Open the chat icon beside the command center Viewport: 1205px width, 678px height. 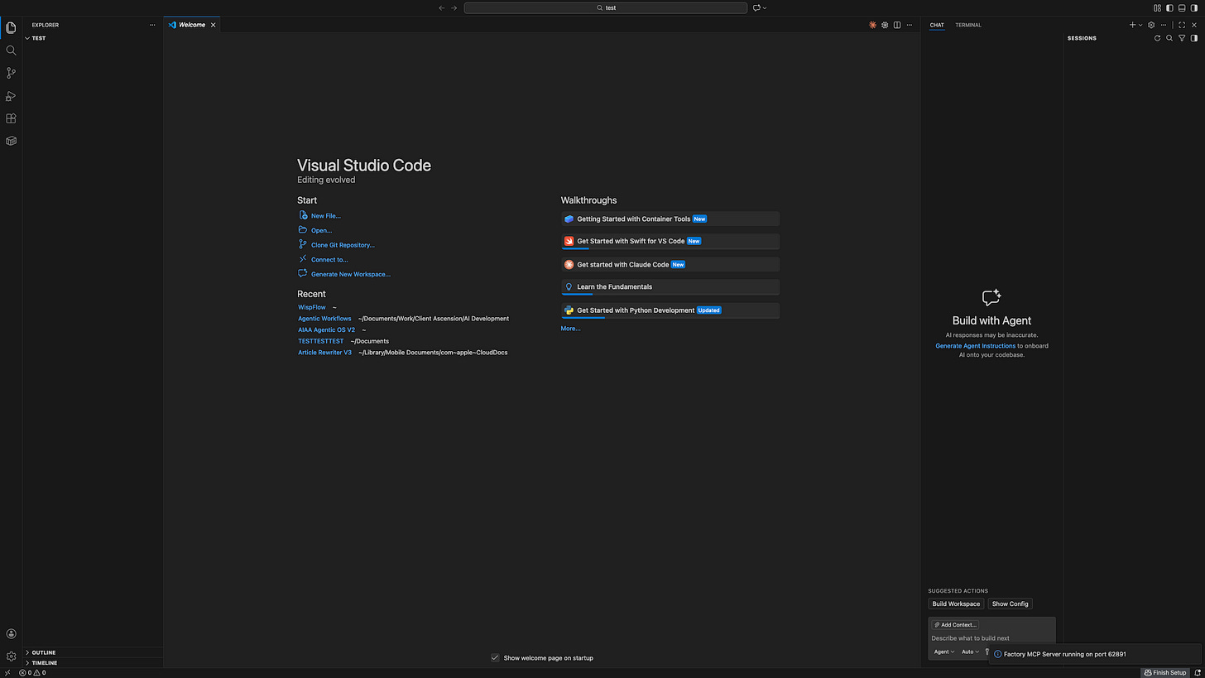(756, 7)
